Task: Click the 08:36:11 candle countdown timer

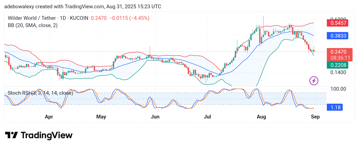Action: pos(340,58)
